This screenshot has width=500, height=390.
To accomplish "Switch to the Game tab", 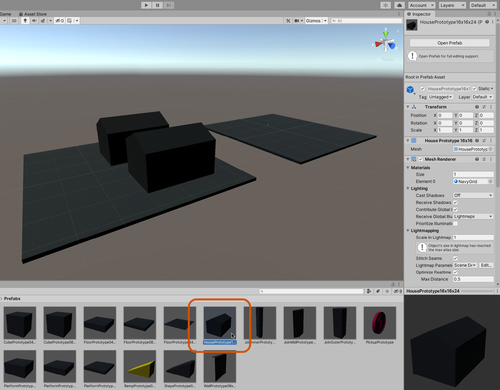I will [x=5, y=14].
